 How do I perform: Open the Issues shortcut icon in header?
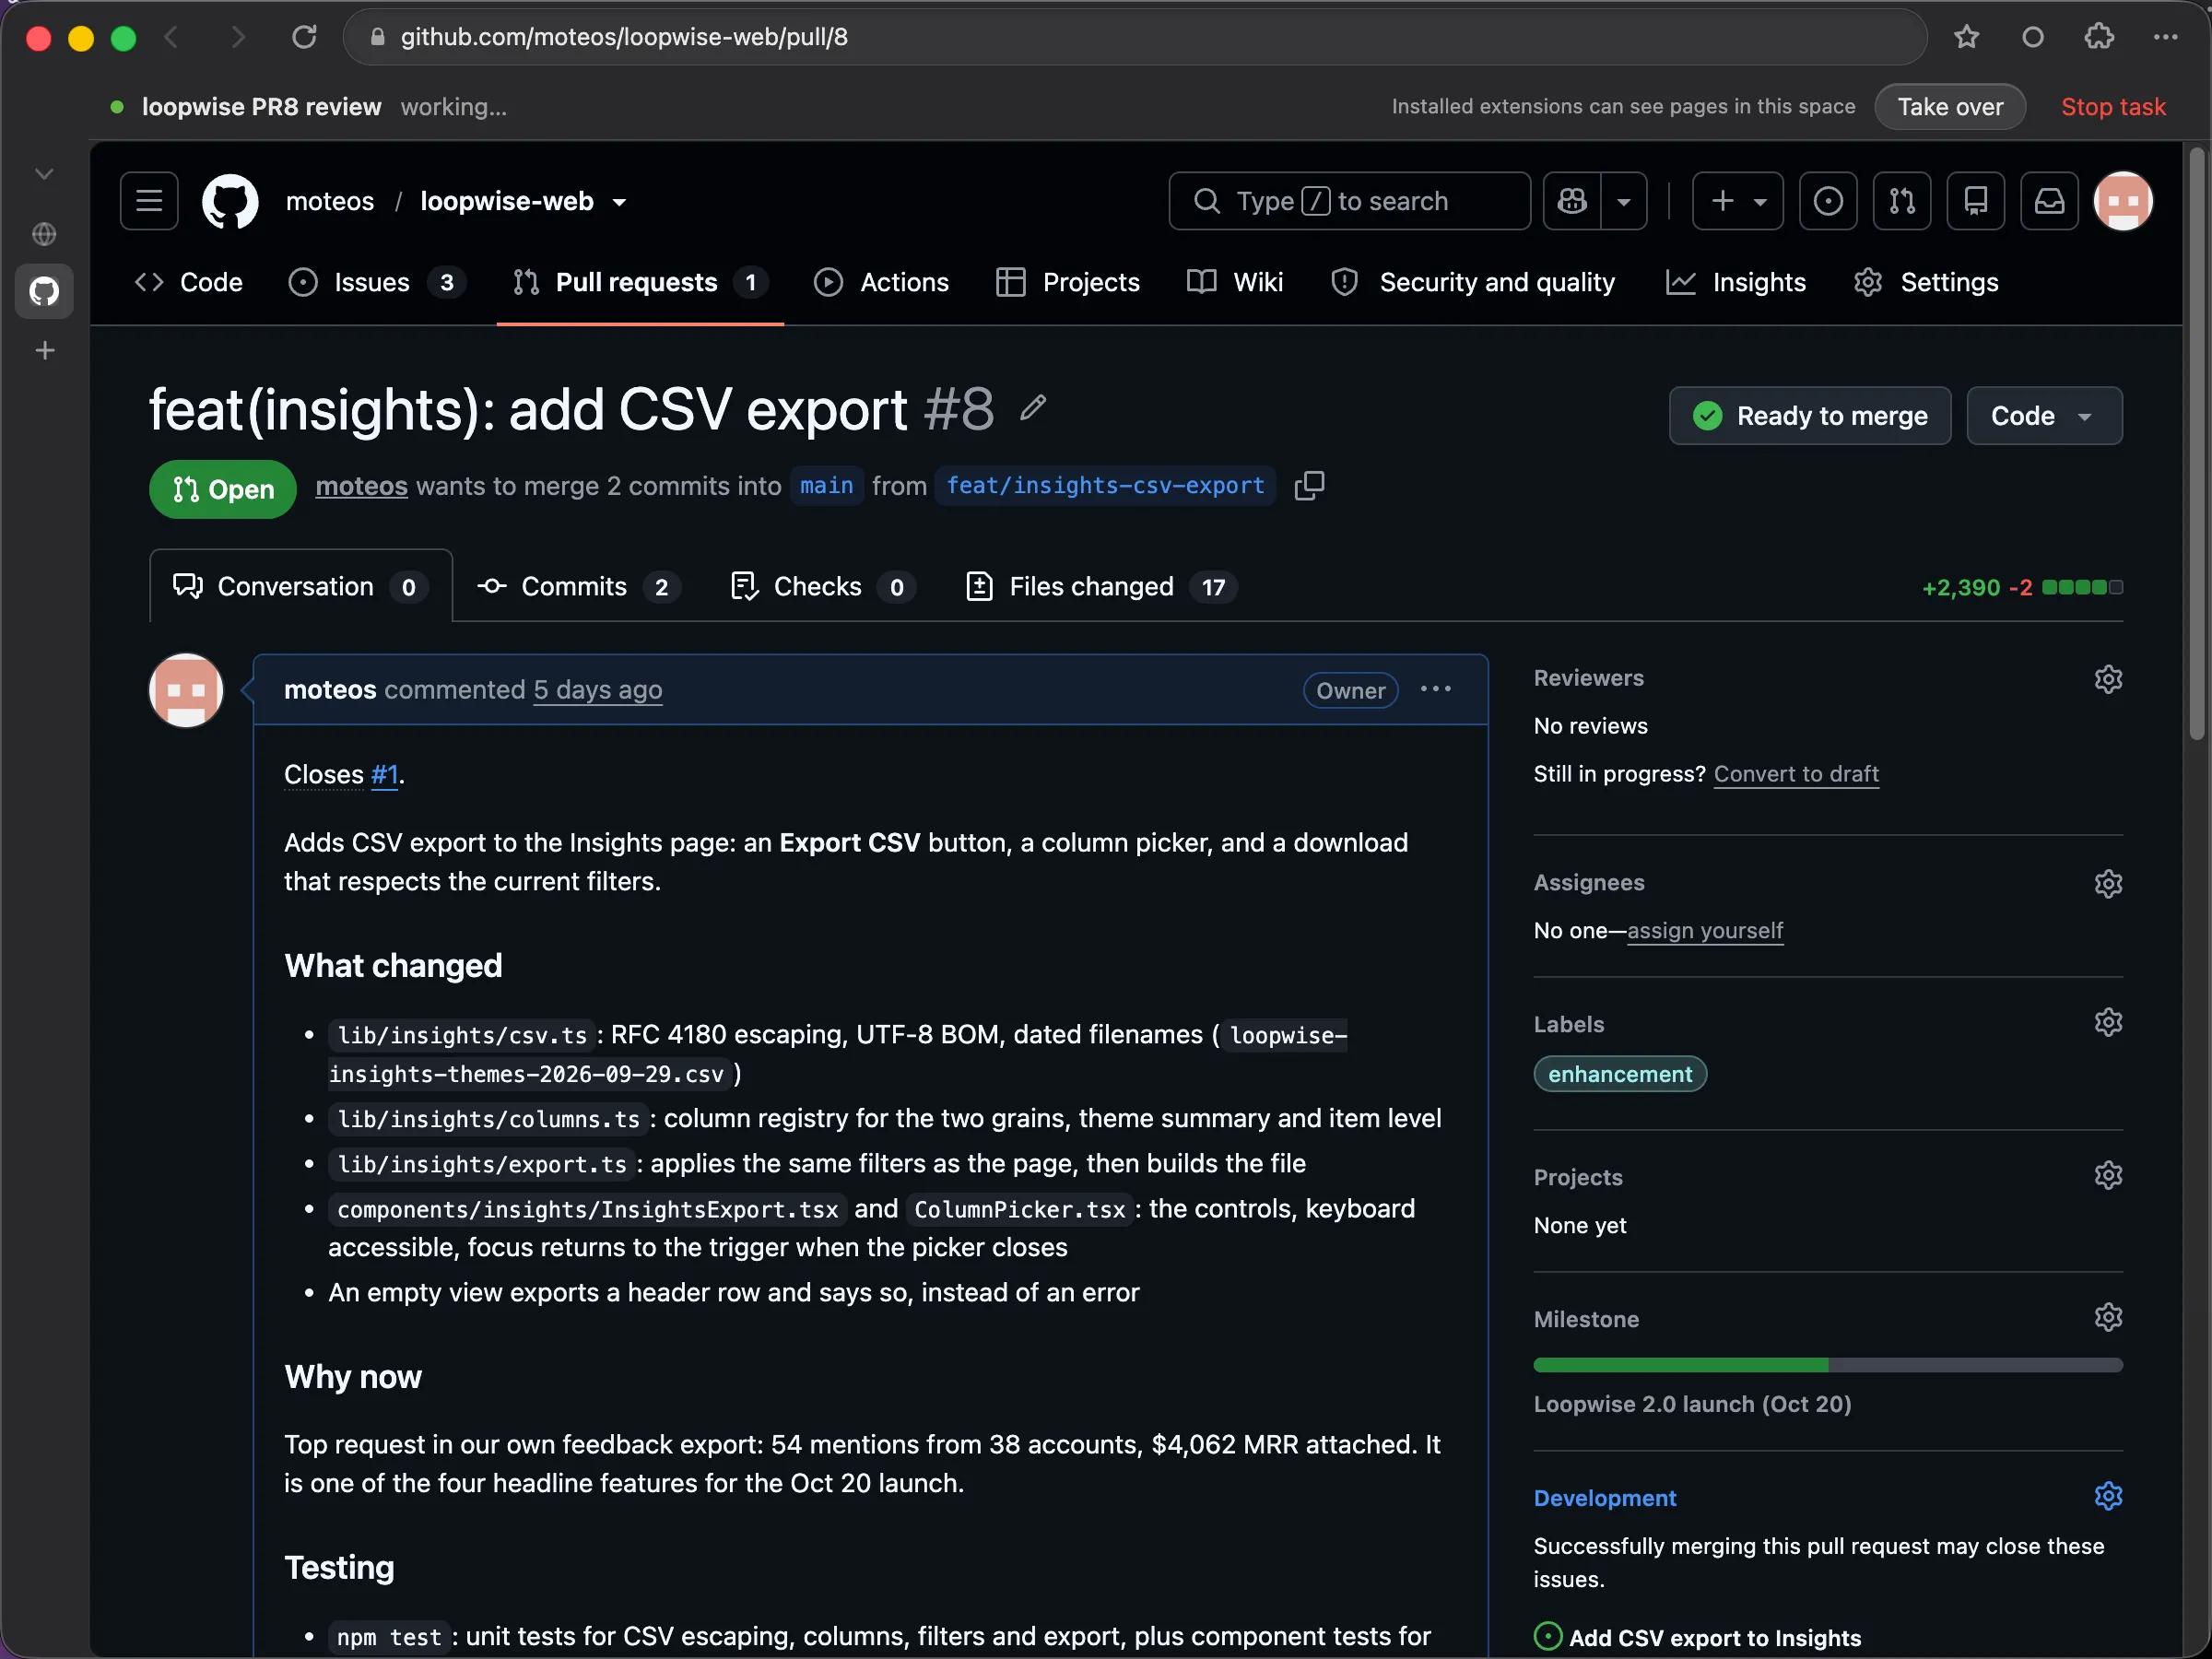(x=1828, y=201)
